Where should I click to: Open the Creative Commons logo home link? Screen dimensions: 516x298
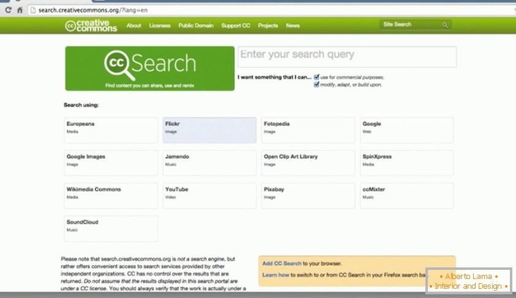pos(91,26)
